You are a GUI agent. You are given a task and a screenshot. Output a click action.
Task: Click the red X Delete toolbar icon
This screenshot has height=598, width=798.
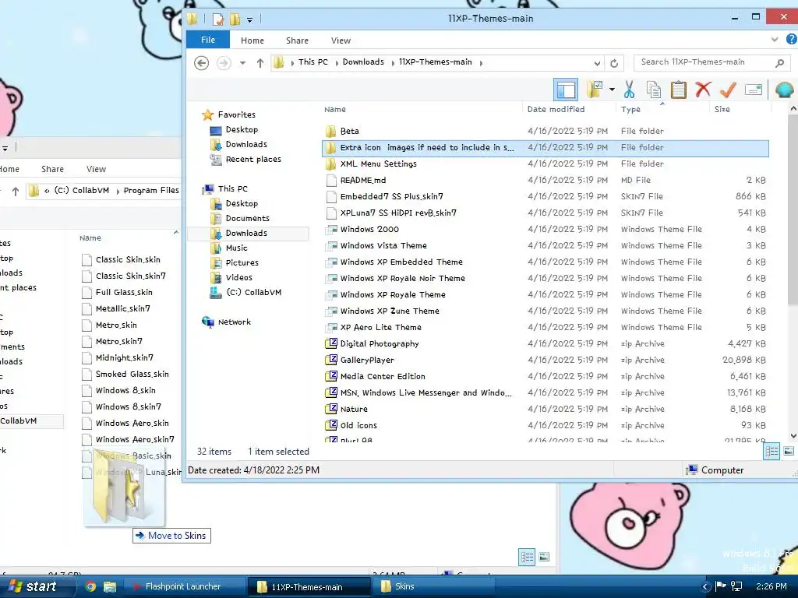point(703,90)
